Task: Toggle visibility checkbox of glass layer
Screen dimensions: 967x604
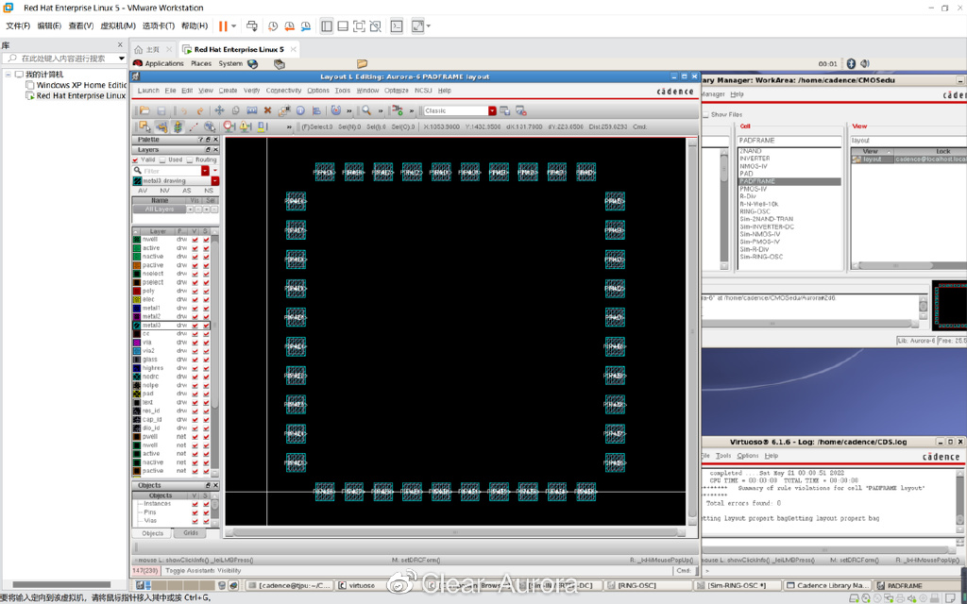Action: click(195, 360)
